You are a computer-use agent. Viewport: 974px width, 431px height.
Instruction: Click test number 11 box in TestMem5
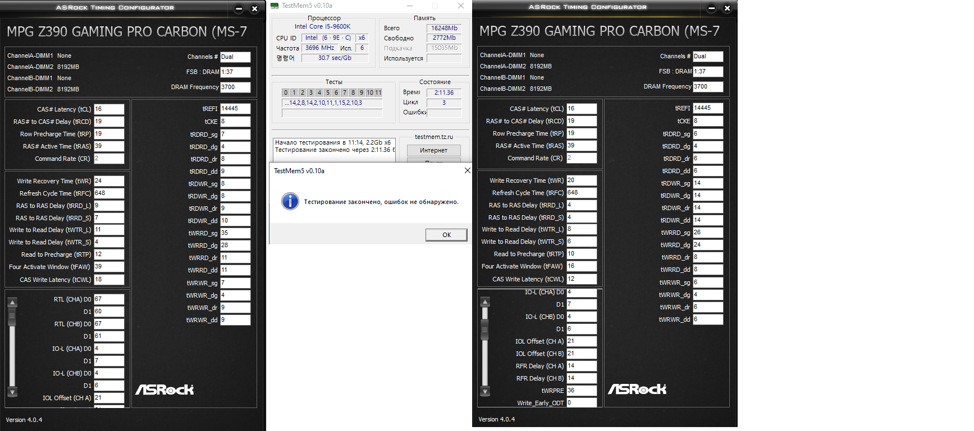point(378,92)
